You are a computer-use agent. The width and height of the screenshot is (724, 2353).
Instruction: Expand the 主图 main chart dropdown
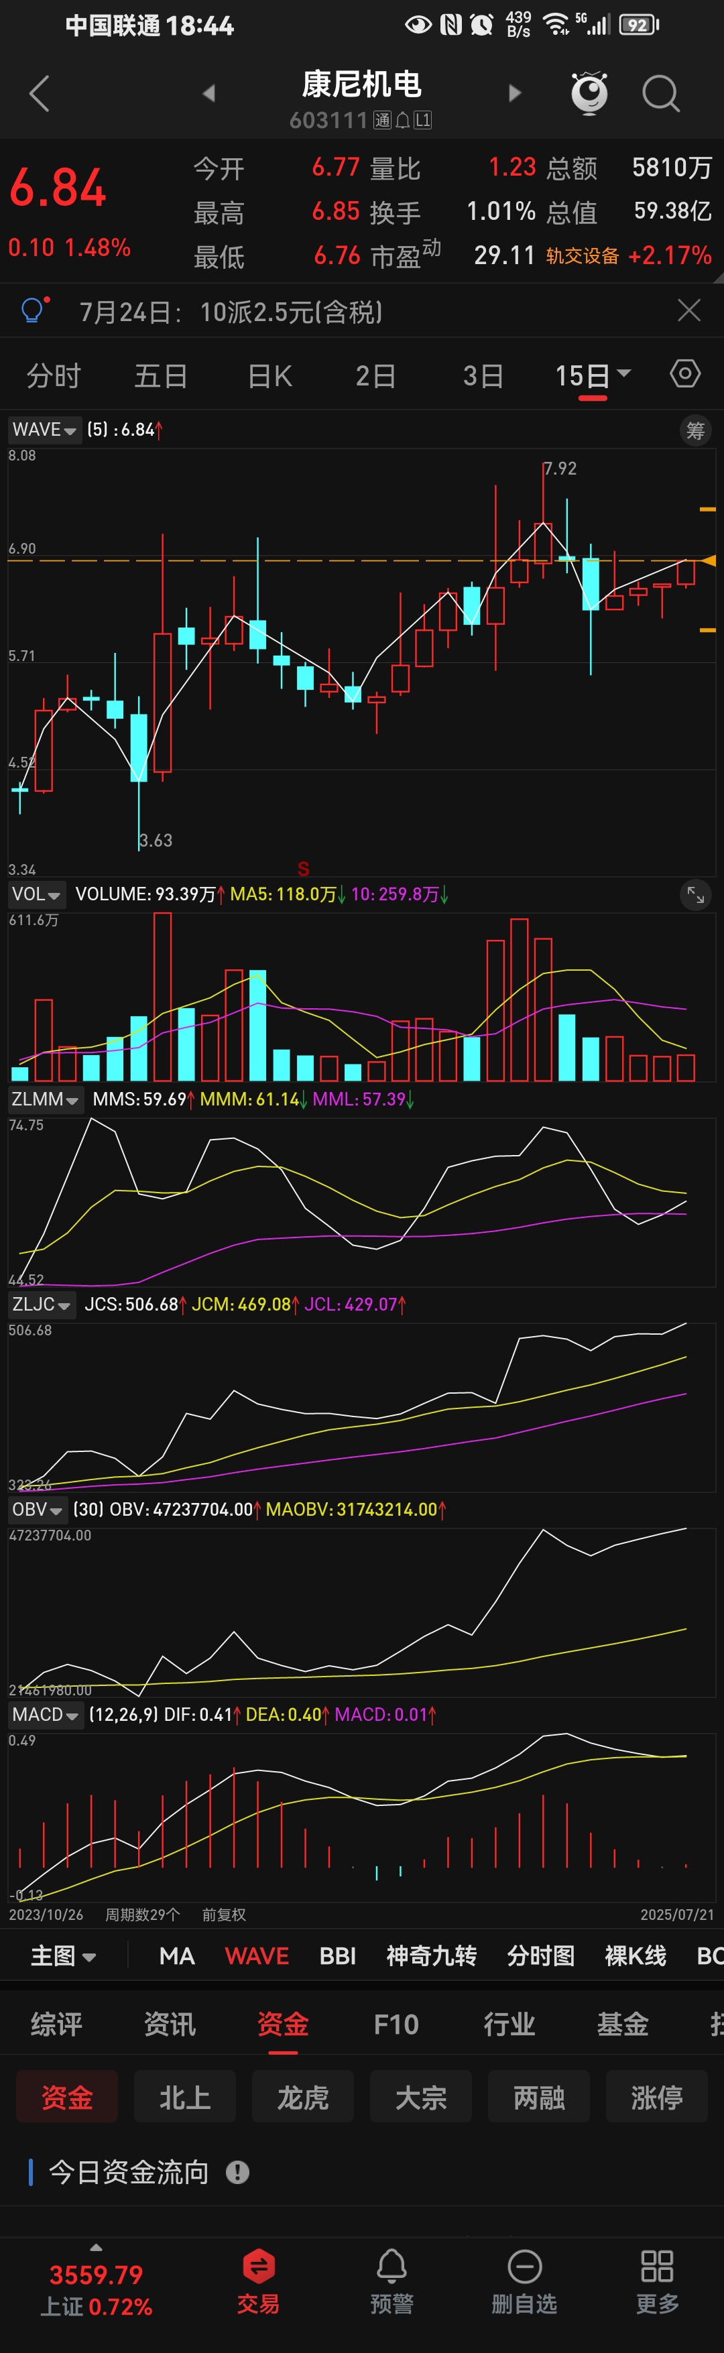point(63,1955)
